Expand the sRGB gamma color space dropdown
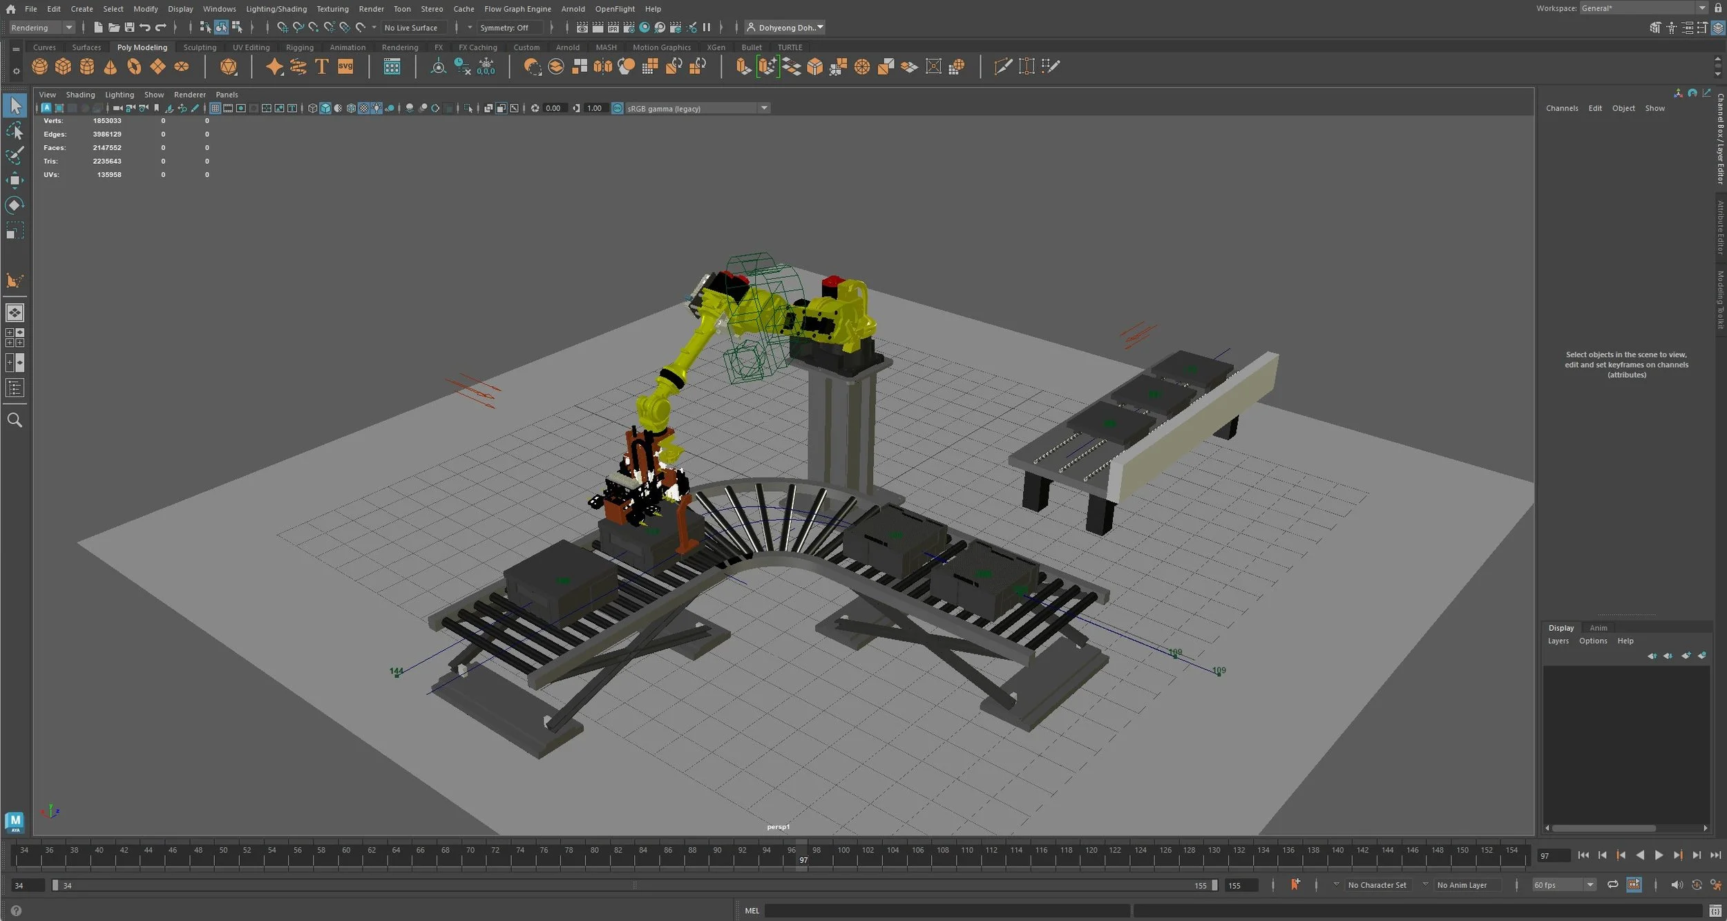 [x=763, y=108]
